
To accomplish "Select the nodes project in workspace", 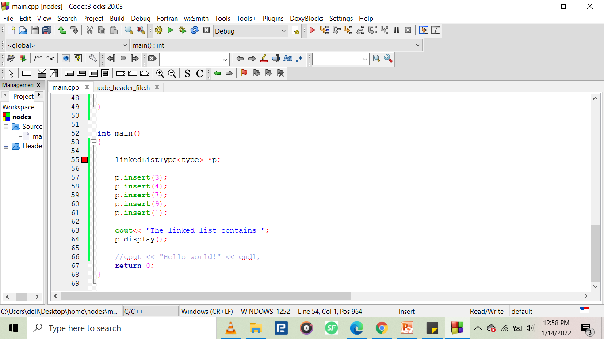I will pyautogui.click(x=22, y=117).
